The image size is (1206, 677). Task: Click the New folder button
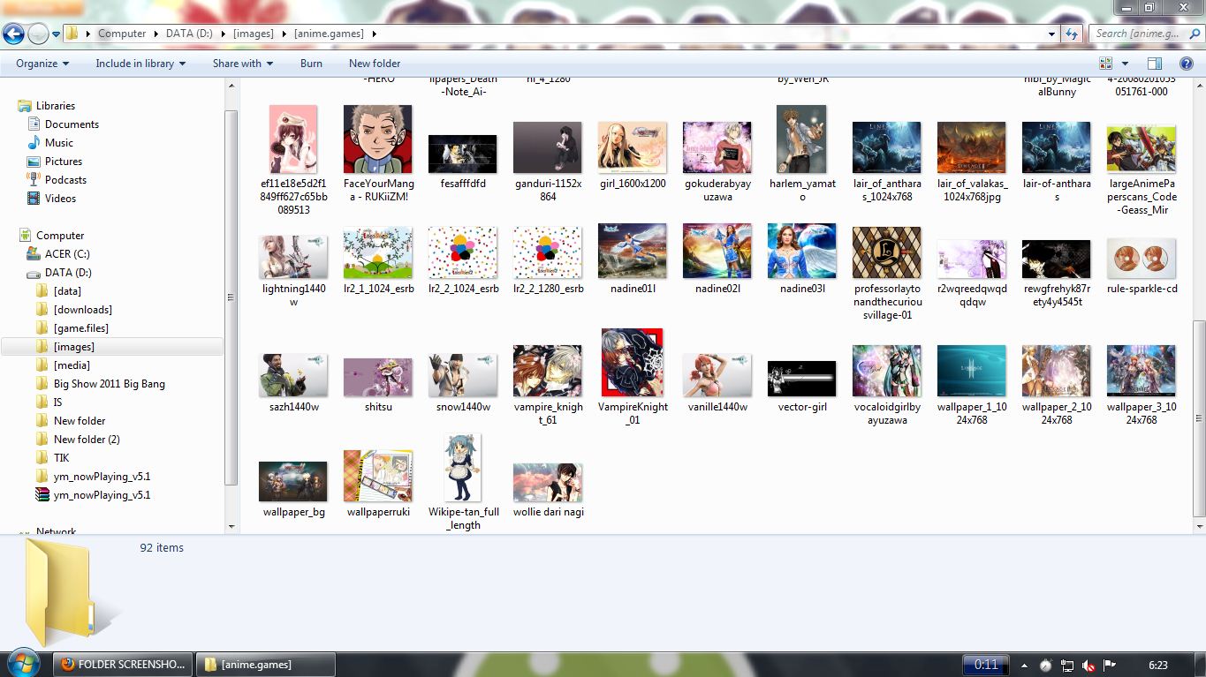pyautogui.click(x=375, y=64)
